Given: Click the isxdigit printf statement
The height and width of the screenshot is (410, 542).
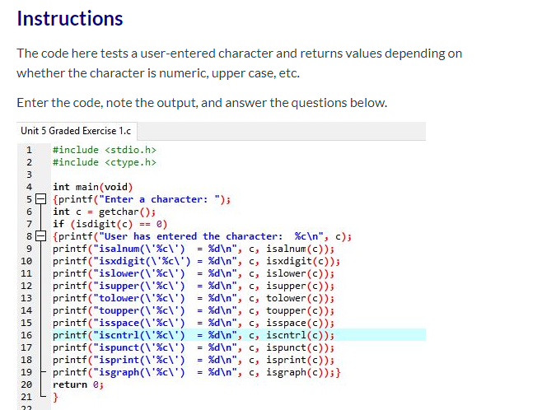Looking at the screenshot, I should pyautogui.click(x=196, y=261).
